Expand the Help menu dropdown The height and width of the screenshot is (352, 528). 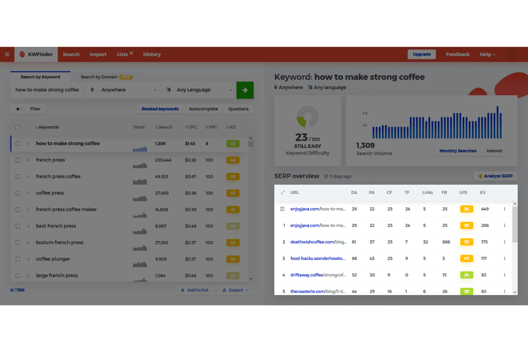(488, 54)
